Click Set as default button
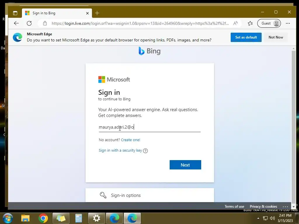This screenshot has width=299, height=224. [x=246, y=37]
